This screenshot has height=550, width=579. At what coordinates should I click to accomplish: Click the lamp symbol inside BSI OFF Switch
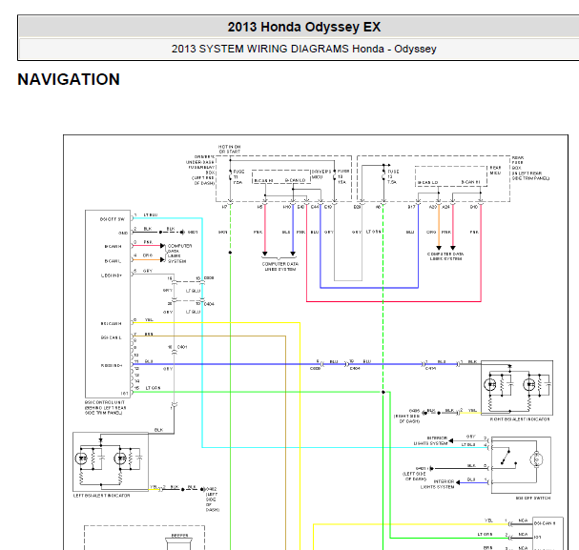point(536,459)
